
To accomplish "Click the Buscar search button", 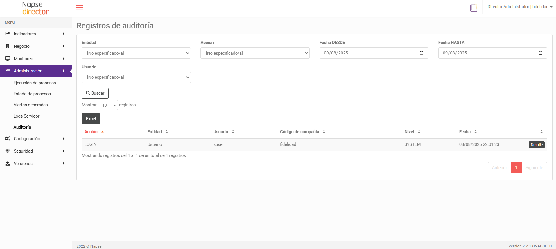I will pos(95,93).
